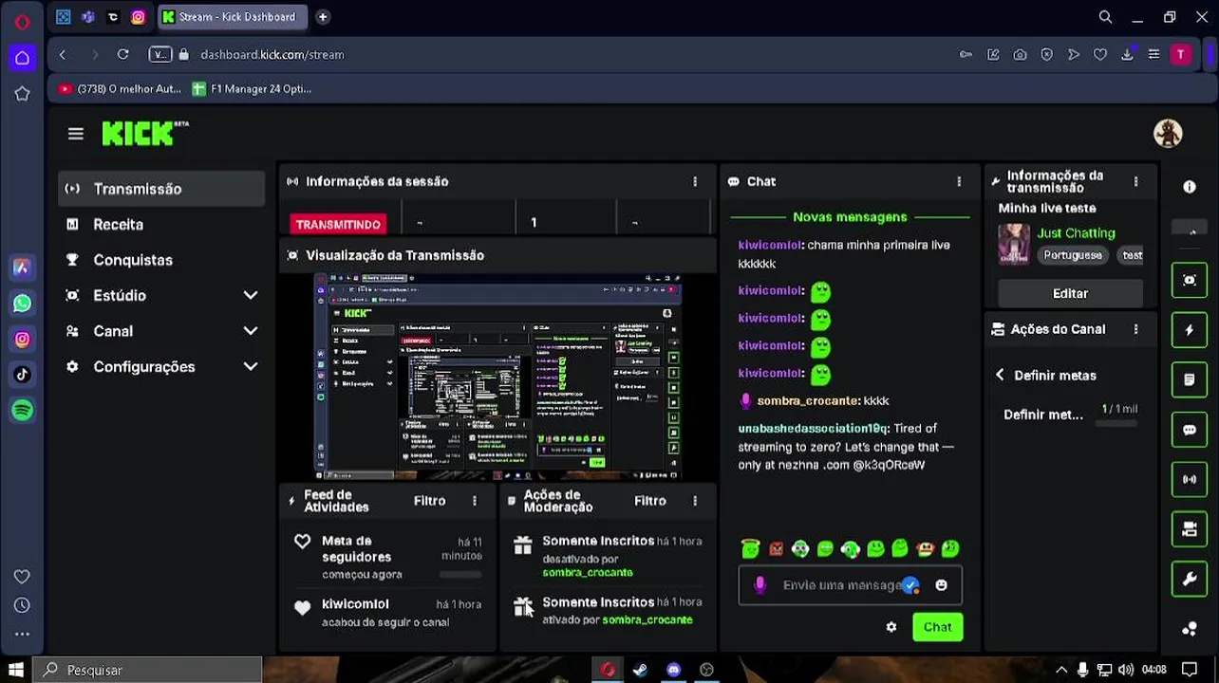Click the Portuguese language tag

[x=1073, y=255]
